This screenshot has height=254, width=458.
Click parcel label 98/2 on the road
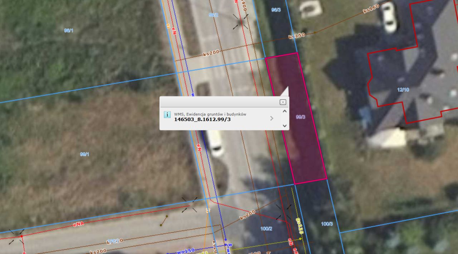(x=213, y=15)
